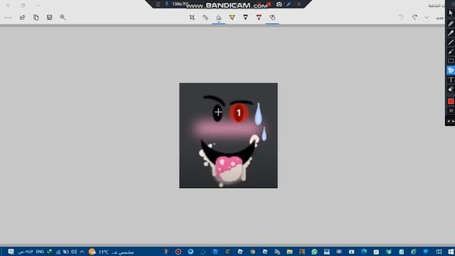Show hidden system tray icons chevron

coord(82,252)
